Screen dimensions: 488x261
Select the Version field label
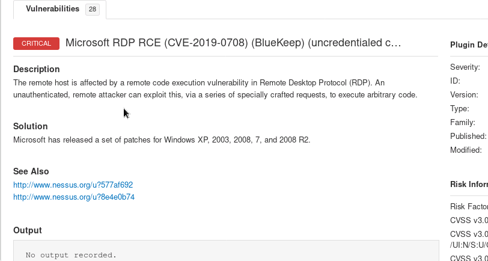[464, 94]
